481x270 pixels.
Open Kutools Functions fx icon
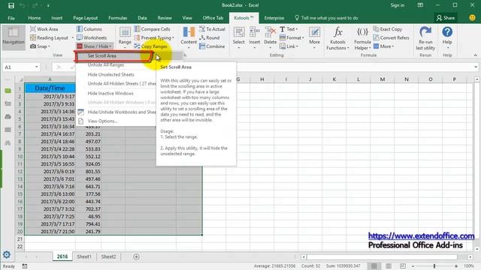337,31
